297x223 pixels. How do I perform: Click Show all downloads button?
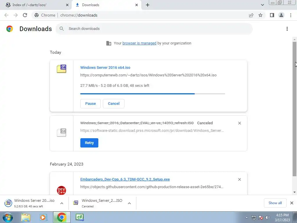(275, 203)
